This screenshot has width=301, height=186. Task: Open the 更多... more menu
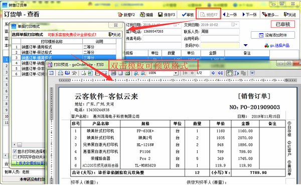[x=270, y=15]
